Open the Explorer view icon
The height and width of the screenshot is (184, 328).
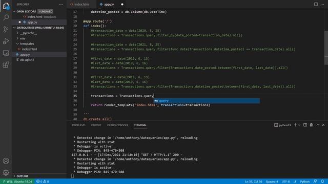click(x=6, y=6)
